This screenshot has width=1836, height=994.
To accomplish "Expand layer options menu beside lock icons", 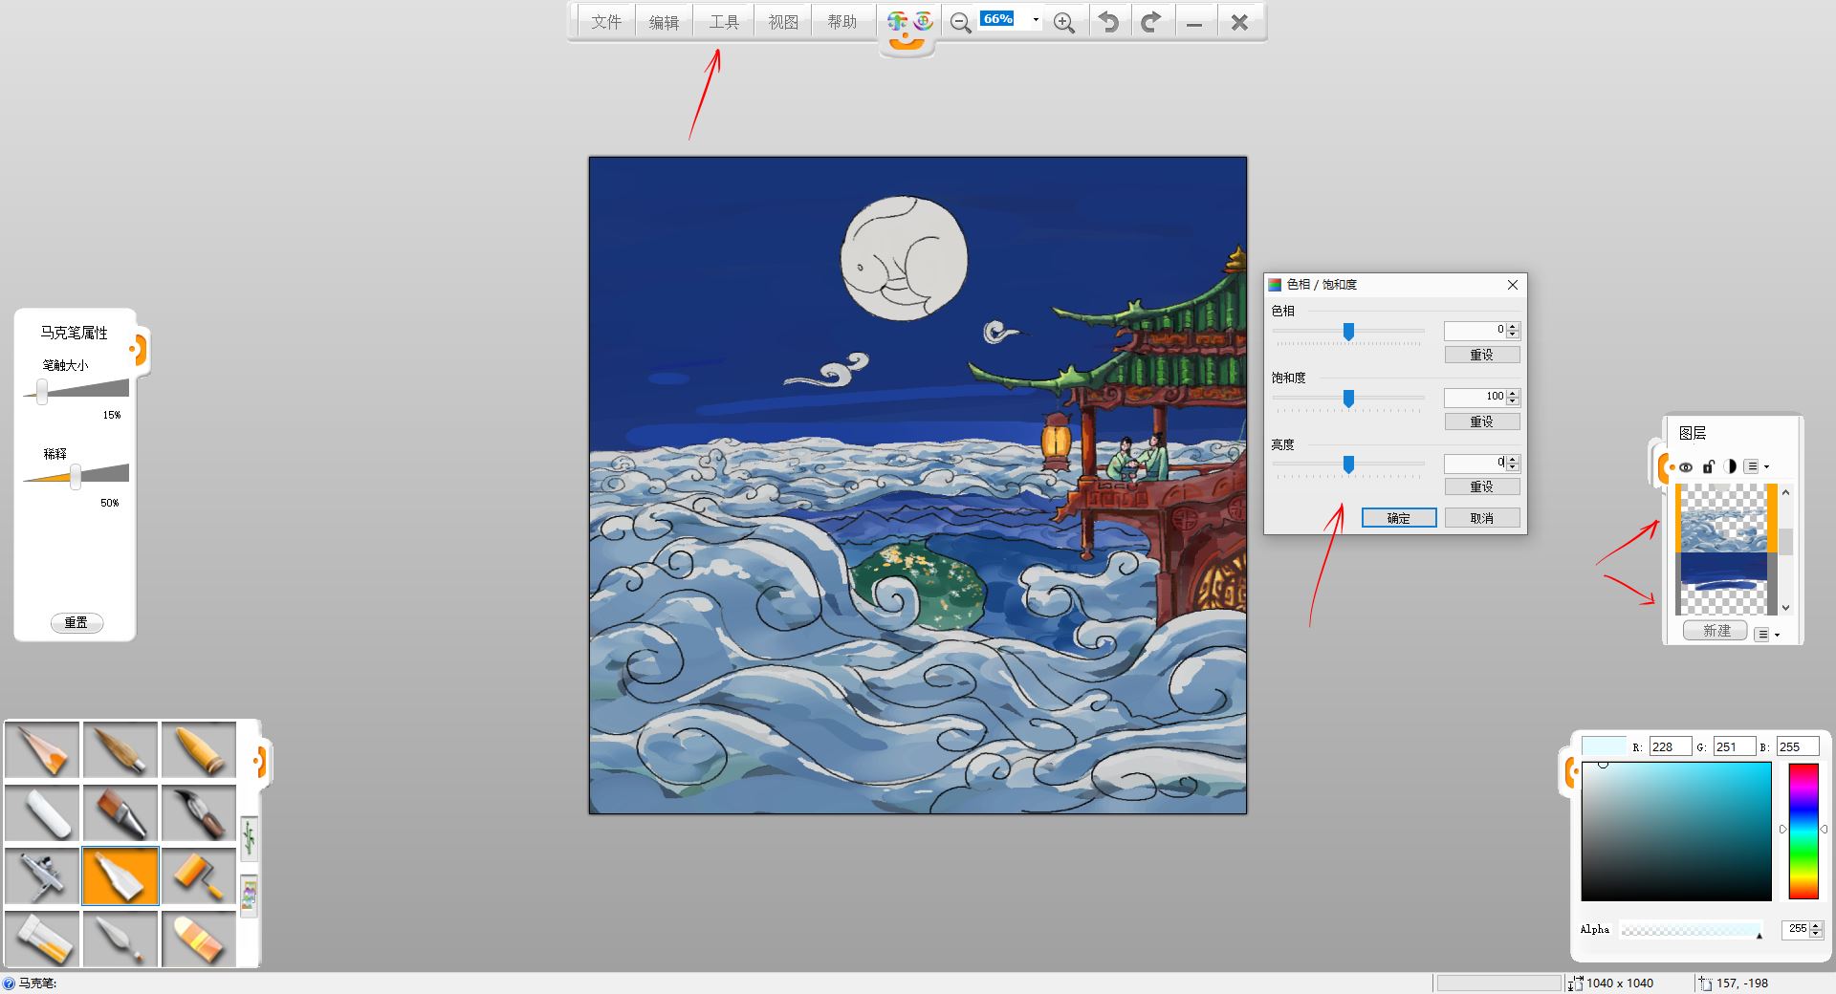I will coord(1757,467).
